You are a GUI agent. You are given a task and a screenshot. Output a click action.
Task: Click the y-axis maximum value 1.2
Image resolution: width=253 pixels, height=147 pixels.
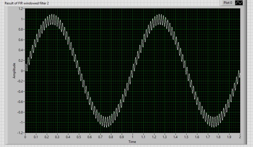pos(21,9)
